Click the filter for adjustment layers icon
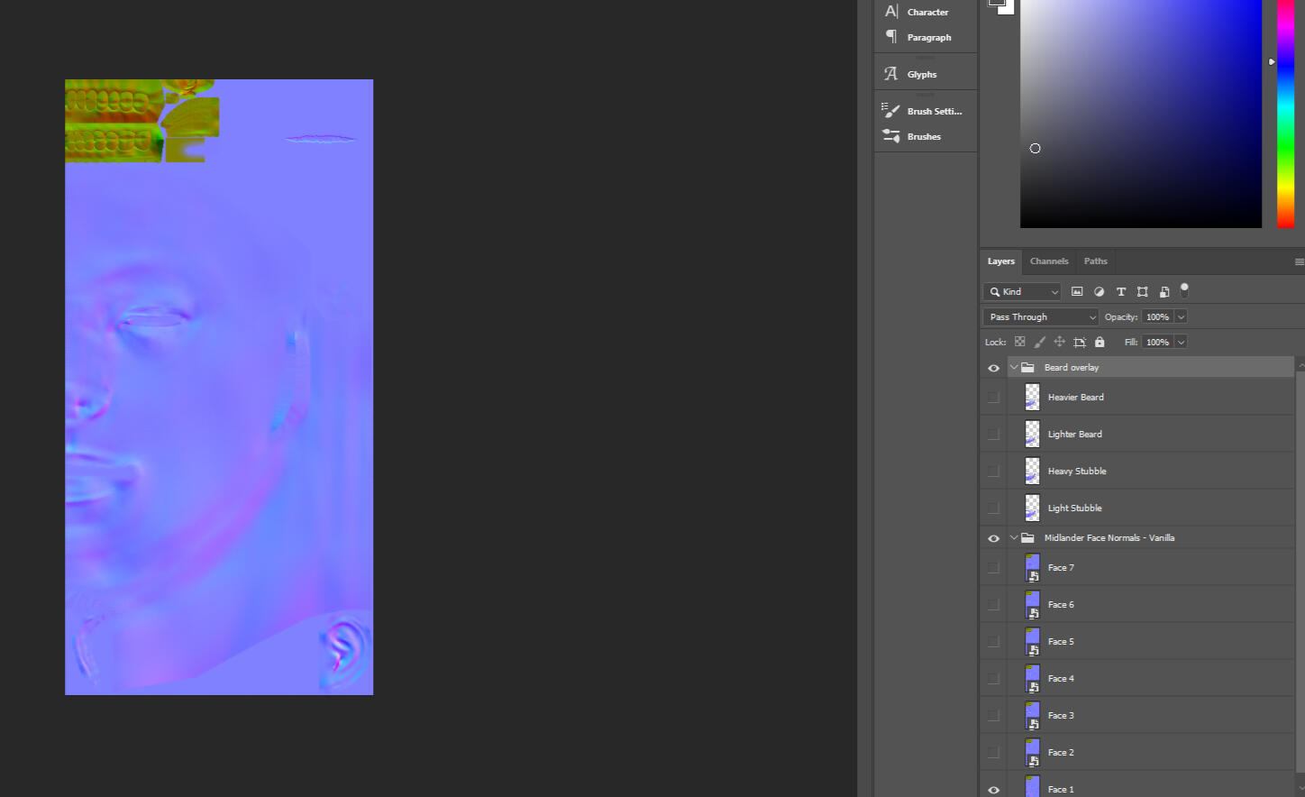This screenshot has height=797, width=1305. pos(1099,291)
